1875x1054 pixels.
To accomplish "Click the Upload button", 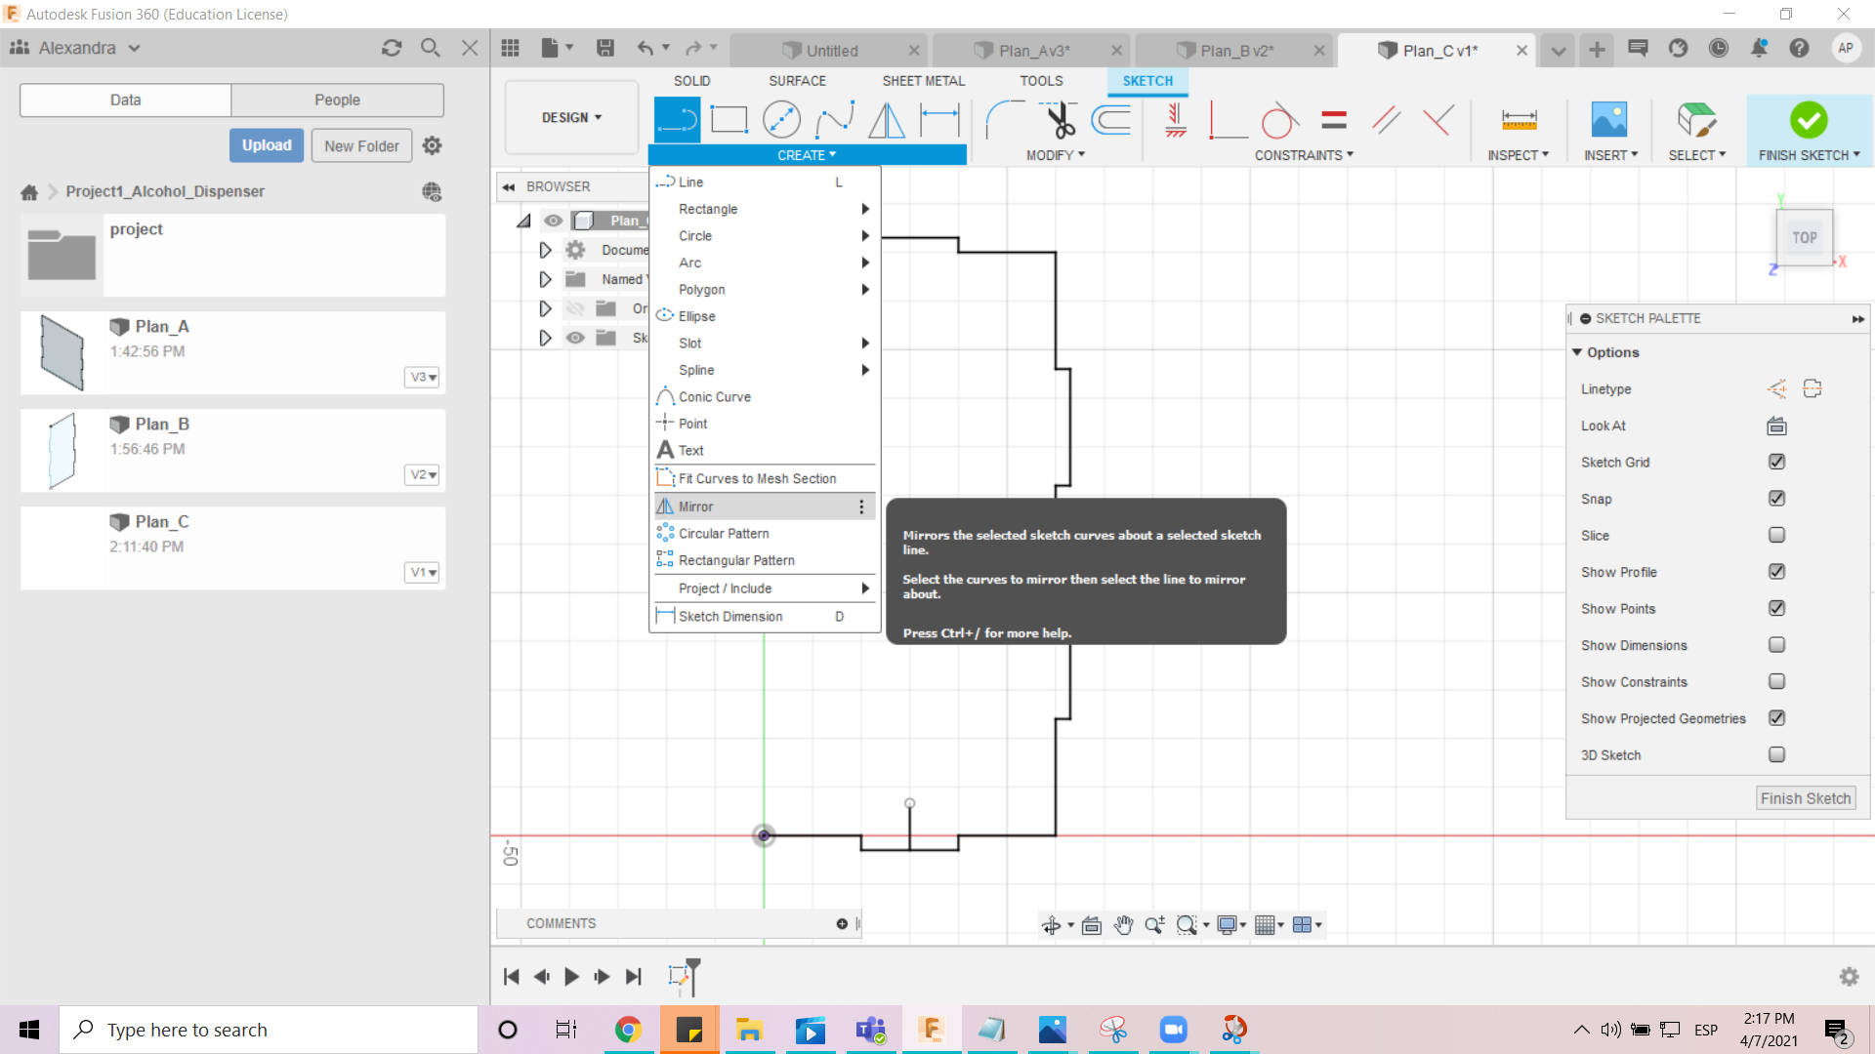I will 267,145.
